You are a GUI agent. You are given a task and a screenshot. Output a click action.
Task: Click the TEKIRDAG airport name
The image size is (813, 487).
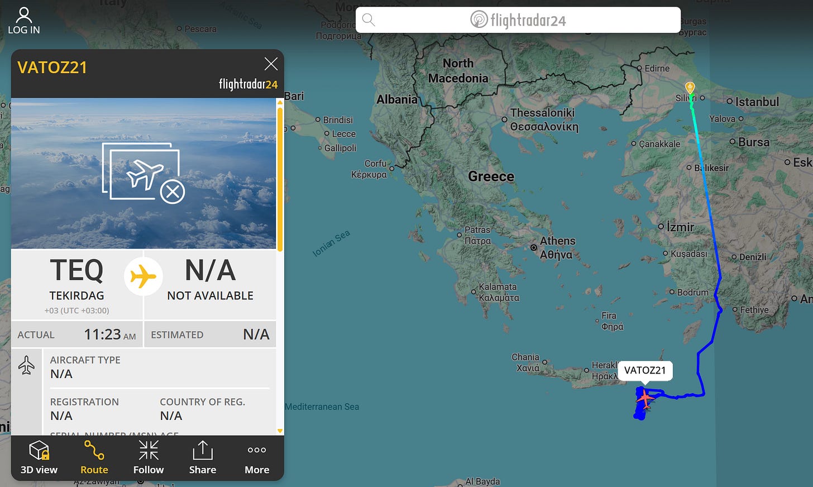76,295
